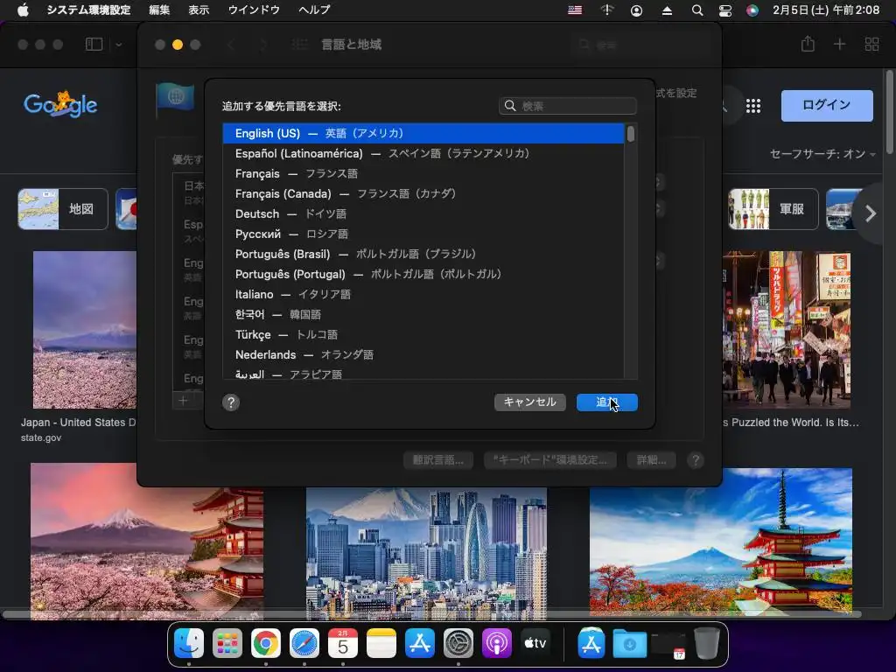
Task: Open Spotlight search magnifier in menu bar
Action: point(697,10)
